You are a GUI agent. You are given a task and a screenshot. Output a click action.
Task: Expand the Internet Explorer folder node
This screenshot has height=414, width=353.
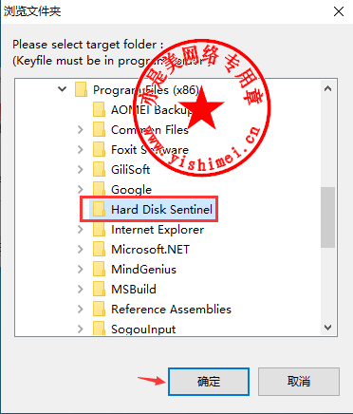point(81,229)
